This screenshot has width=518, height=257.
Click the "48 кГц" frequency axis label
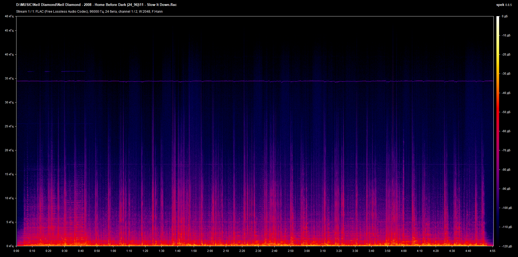coord(9,16)
